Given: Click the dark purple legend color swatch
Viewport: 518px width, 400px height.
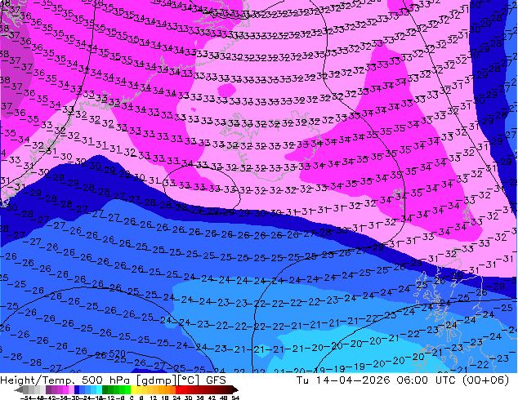Looking at the screenshot, I should coord(48,389).
